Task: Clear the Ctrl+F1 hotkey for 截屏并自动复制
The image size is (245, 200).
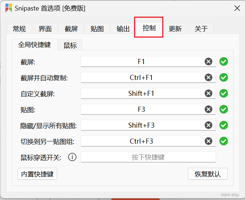Action: click(209, 77)
